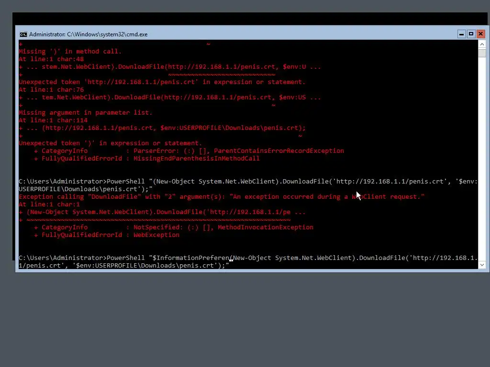
Task: Click 'At line:1 char:76' text
Action: (51, 89)
